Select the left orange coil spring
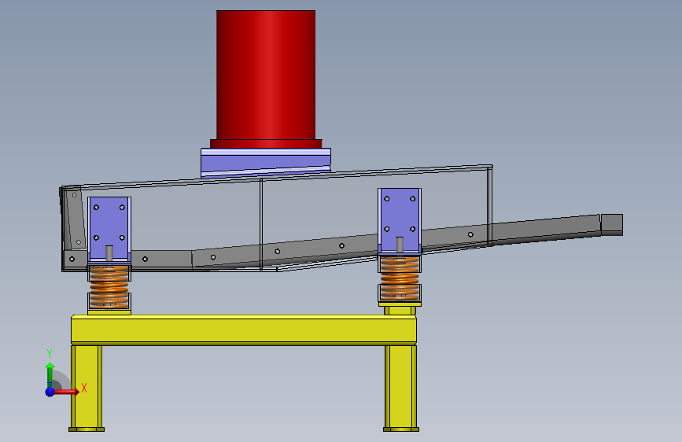The image size is (682, 442). coord(109,287)
